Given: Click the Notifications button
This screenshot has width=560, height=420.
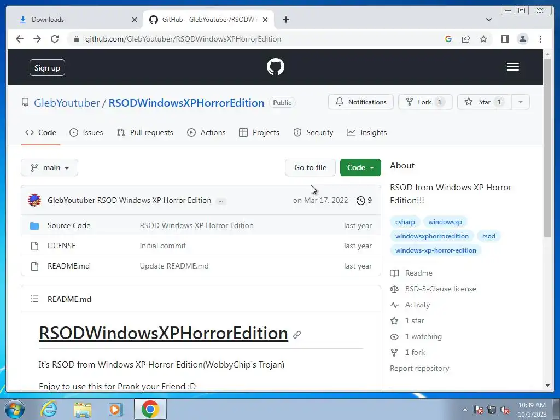Looking at the screenshot, I should point(361,102).
